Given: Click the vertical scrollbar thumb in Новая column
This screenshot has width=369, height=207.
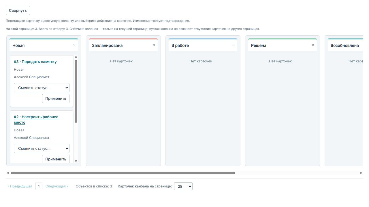Looking at the screenshot, I should pyautogui.click(x=76, y=91).
